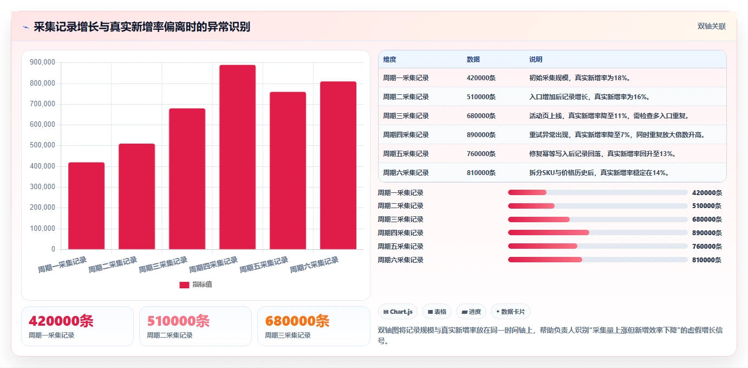
Task: Select the 表格 tag
Action: pos(437,312)
